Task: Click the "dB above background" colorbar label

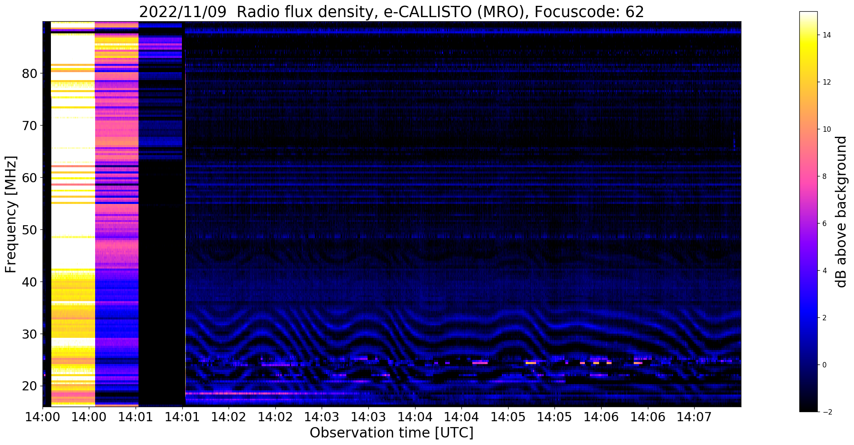Action: 841,212
